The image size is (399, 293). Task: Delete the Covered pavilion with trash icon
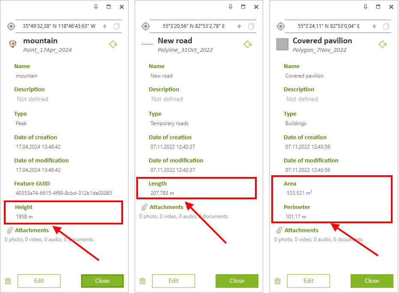[278, 281]
